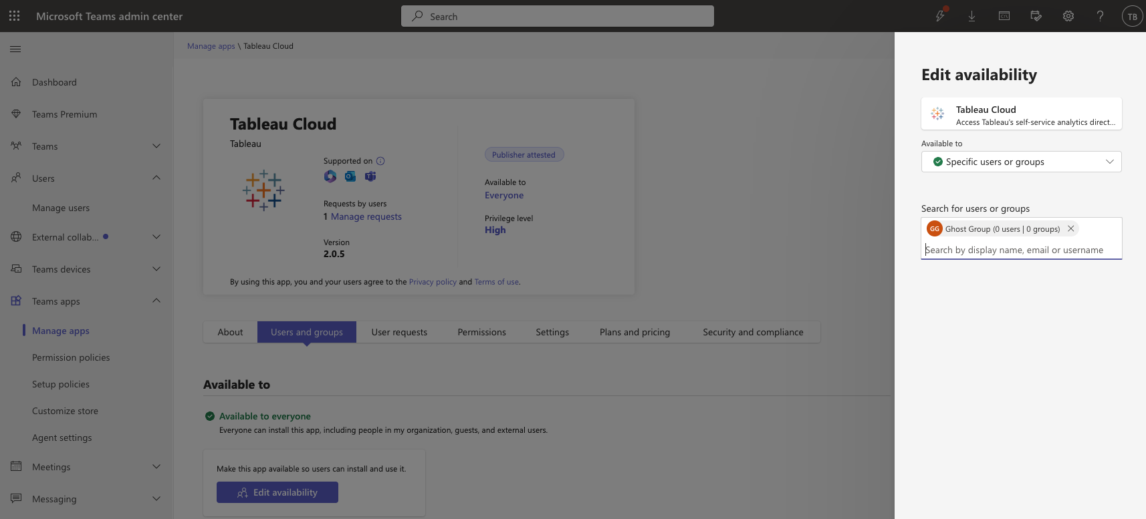
Task: Open the Terms of use link
Action: click(x=497, y=282)
